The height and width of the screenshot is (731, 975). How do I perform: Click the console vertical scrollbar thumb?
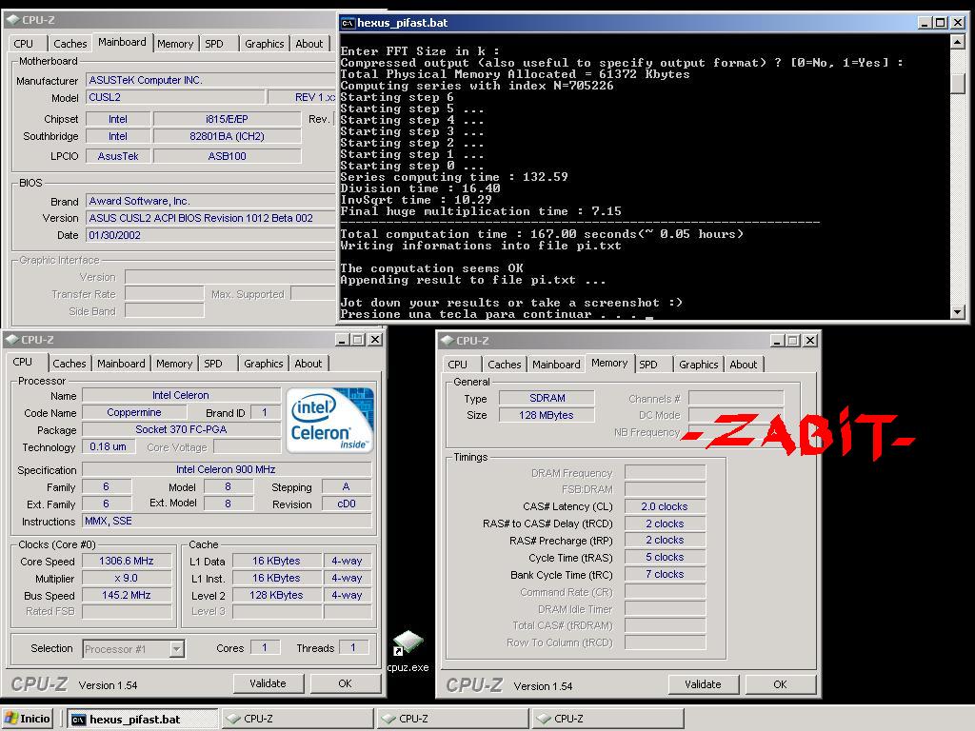(958, 82)
